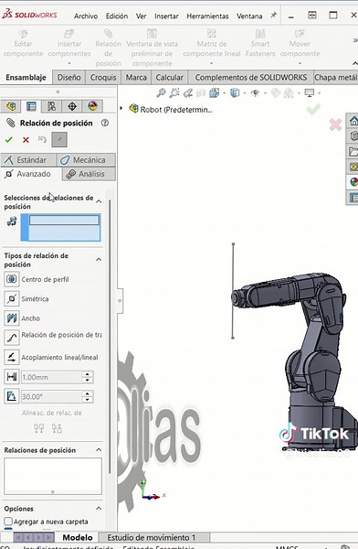The height and width of the screenshot is (549, 358).
Task: Pin the menu bar with pushpin icon
Action: pos(273,15)
